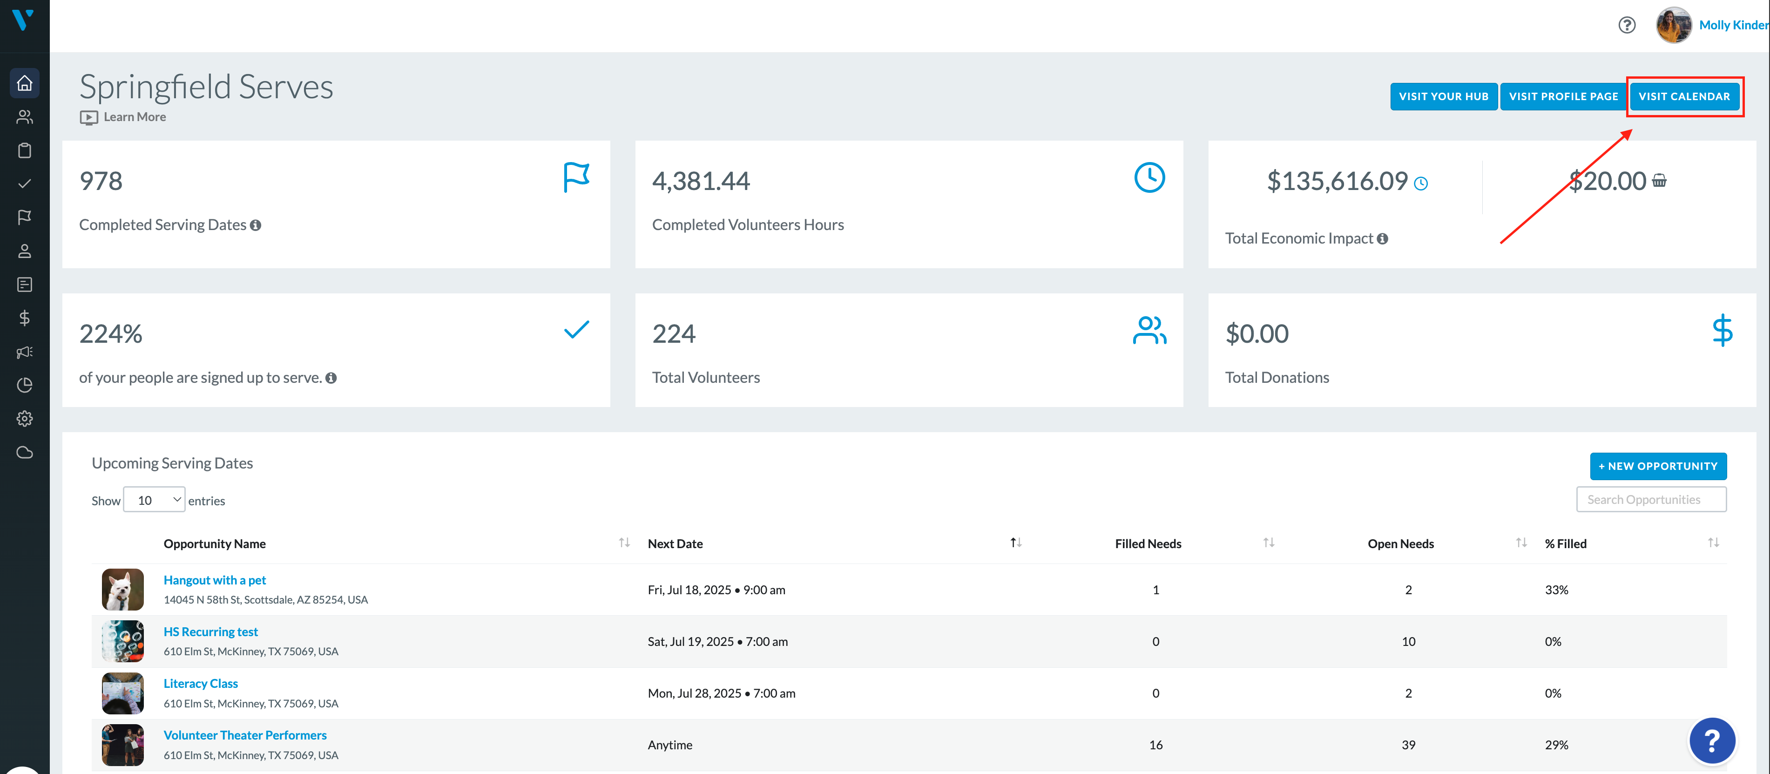Open the Show entries count dropdown

tap(154, 500)
